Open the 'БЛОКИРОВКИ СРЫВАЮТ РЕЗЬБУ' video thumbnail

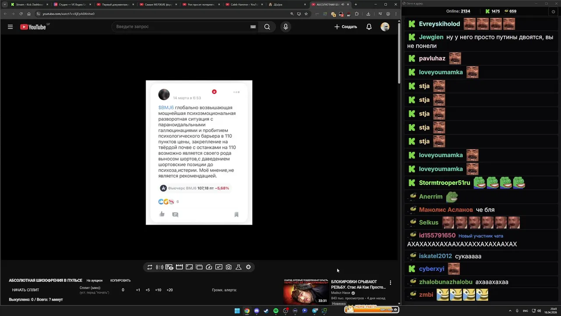pos(305,291)
